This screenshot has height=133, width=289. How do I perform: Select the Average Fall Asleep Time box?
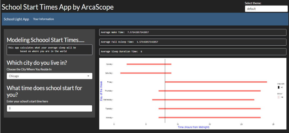coord(193,42)
